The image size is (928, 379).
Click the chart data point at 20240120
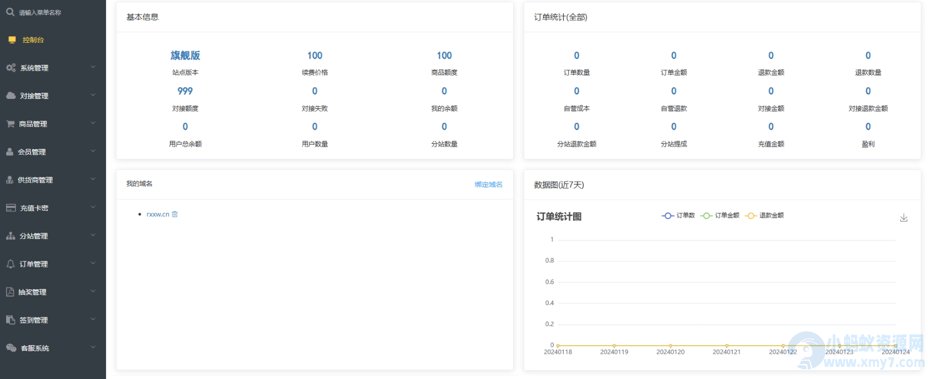[670, 346]
